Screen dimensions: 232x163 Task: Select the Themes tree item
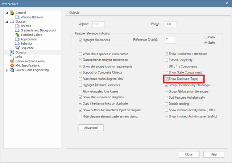[x=26, y=26]
